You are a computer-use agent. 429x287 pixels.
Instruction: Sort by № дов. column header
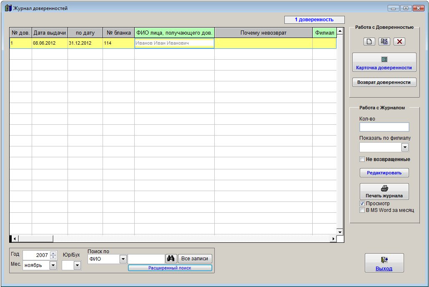point(21,33)
